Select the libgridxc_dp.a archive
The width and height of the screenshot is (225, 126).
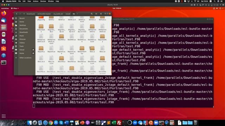click(51, 28)
